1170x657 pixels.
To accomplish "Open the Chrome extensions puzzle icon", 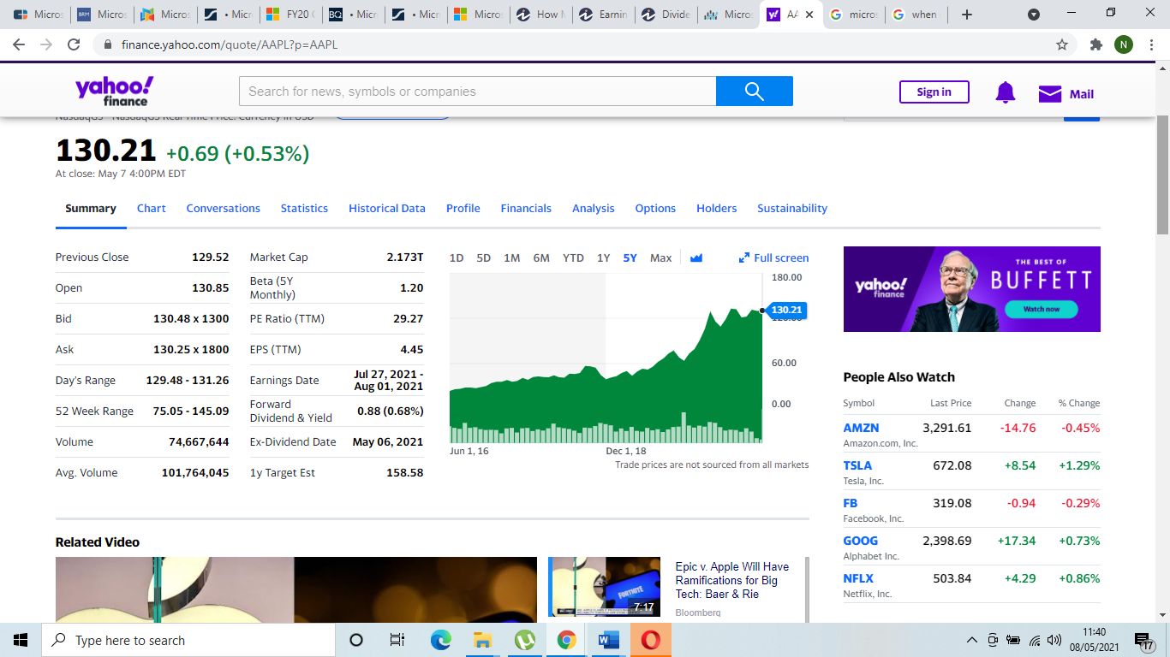I will coord(1095,44).
